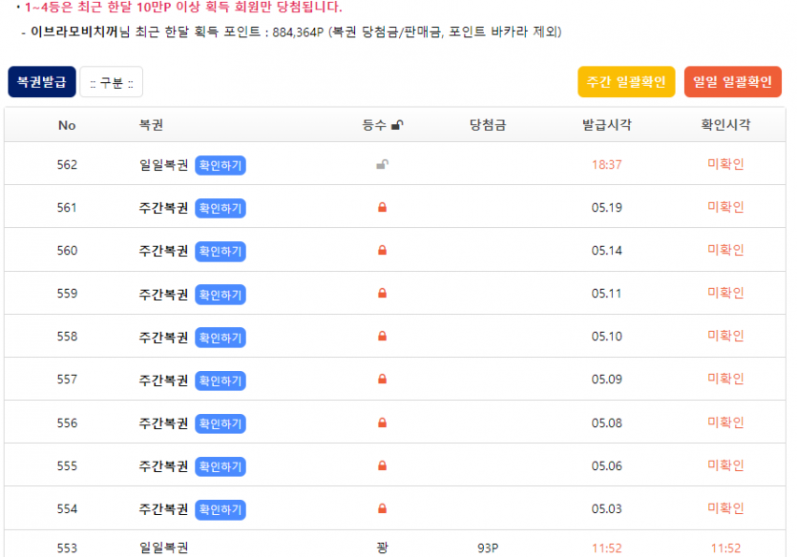Click the orange 일일 일괄확인 button
Image resolution: width=797 pixels, height=557 pixels.
pos(733,82)
